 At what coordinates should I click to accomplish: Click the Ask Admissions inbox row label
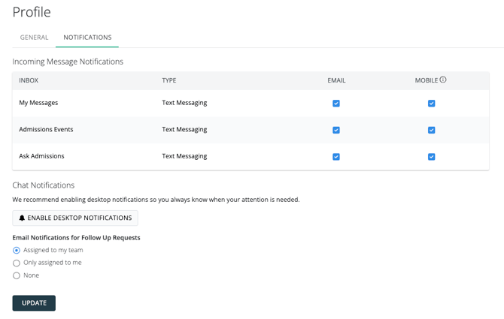pos(41,156)
